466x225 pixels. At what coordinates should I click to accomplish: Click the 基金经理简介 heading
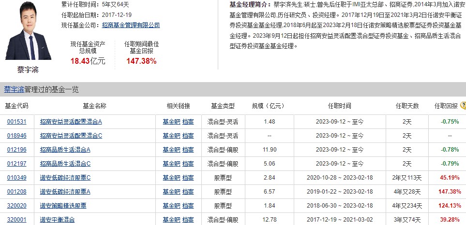tap(250, 5)
